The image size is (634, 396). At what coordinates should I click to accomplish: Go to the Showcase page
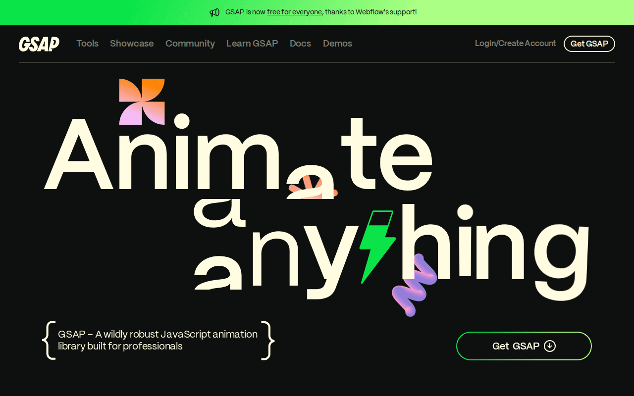(132, 44)
